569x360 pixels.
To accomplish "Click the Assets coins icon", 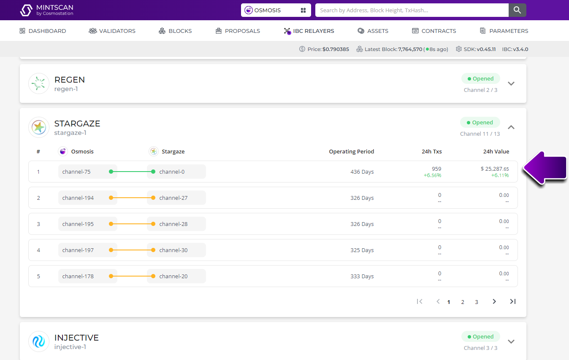I will click(361, 31).
